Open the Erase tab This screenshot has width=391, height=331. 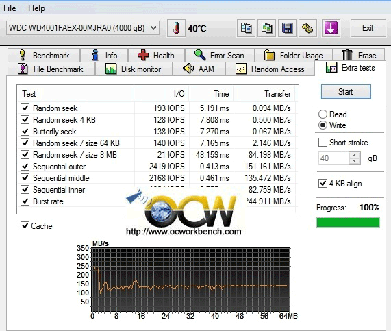(x=360, y=55)
